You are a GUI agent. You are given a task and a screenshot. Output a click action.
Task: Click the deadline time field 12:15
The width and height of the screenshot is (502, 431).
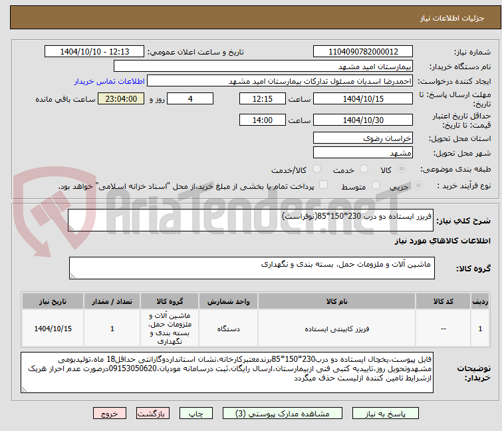(x=263, y=98)
